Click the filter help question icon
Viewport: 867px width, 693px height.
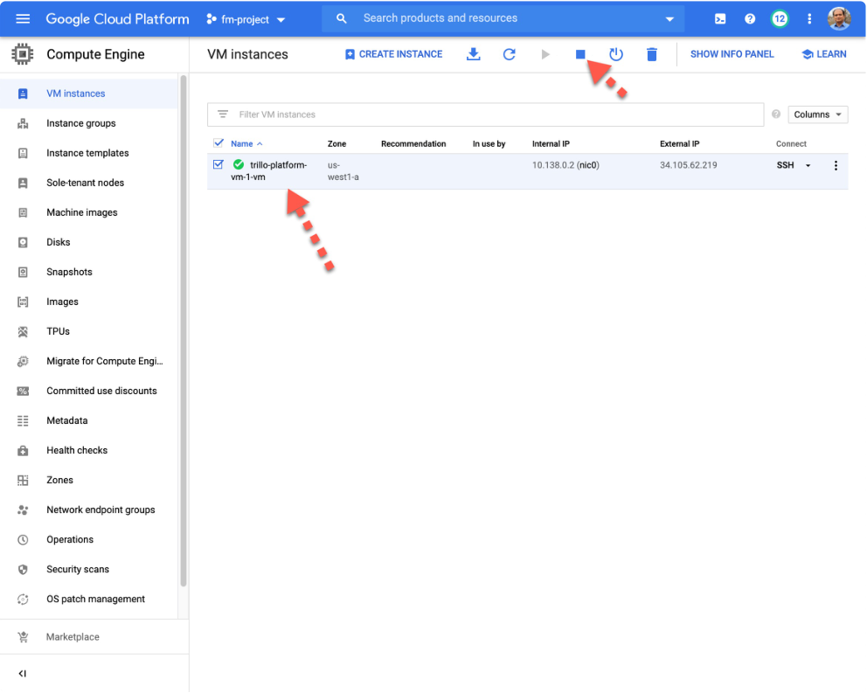pos(776,114)
